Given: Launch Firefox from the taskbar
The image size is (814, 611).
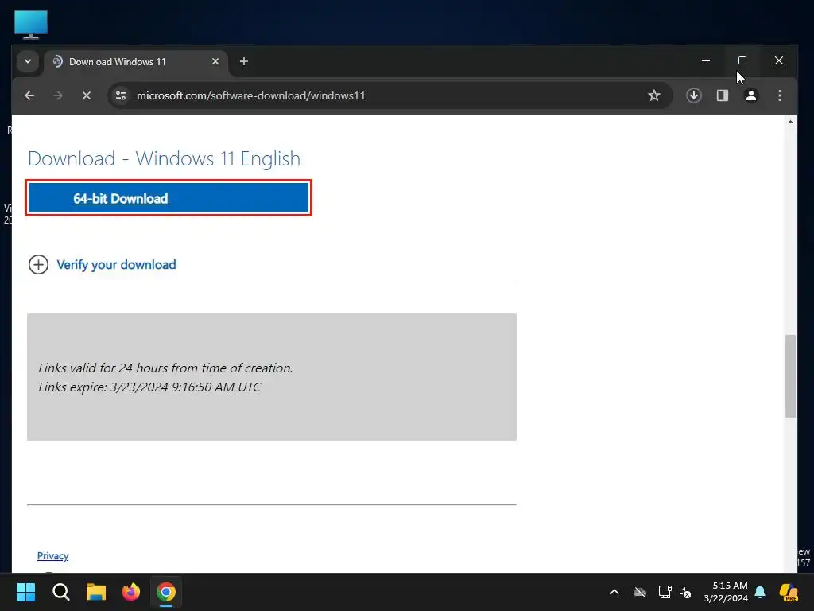Looking at the screenshot, I should pyautogui.click(x=131, y=592).
